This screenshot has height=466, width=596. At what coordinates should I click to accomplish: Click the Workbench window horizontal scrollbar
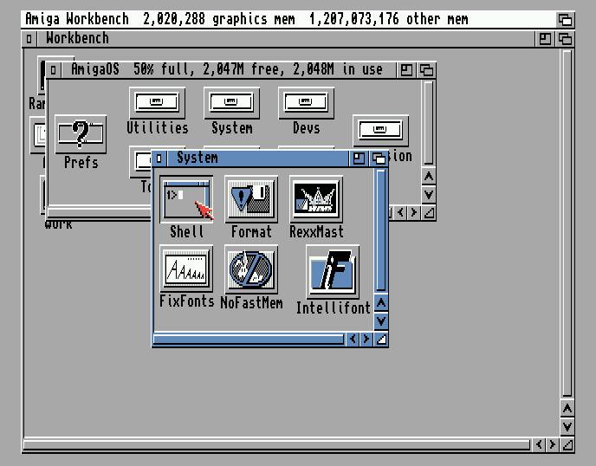277,445
